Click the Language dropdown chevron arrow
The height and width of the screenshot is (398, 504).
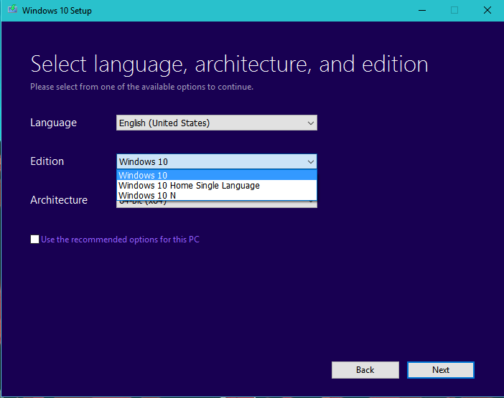(310, 123)
